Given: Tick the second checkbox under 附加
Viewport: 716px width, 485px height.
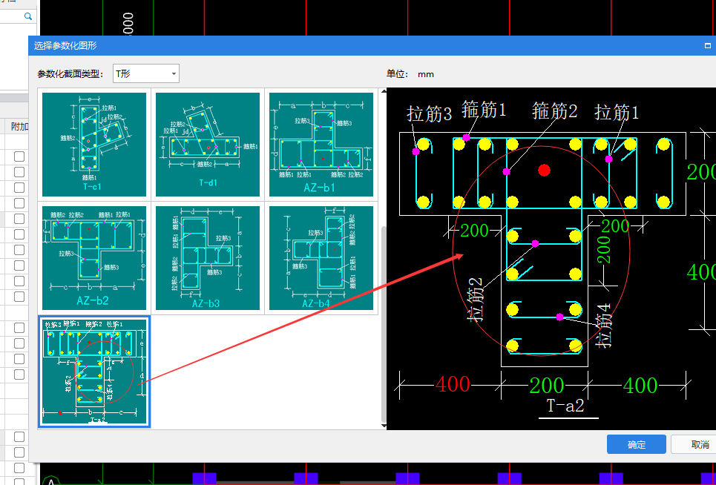Looking at the screenshot, I should [19, 172].
